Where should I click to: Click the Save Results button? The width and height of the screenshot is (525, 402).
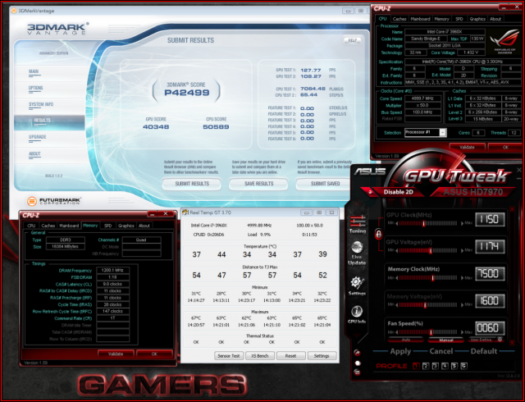[x=258, y=184]
